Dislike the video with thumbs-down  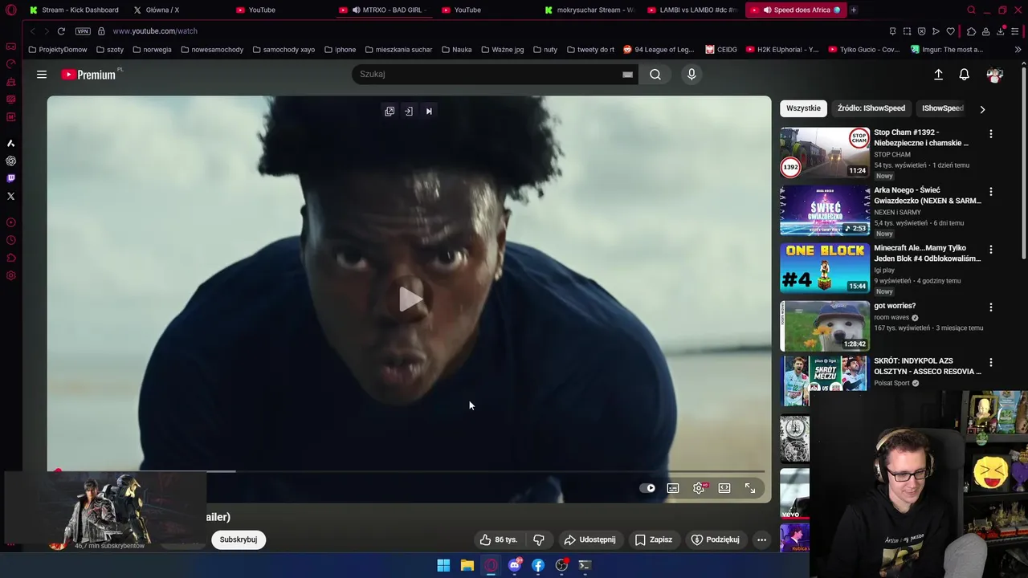point(539,539)
